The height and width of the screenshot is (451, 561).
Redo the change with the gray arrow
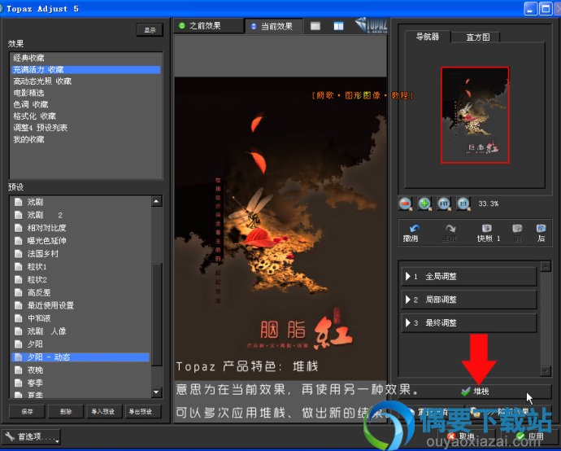click(450, 233)
